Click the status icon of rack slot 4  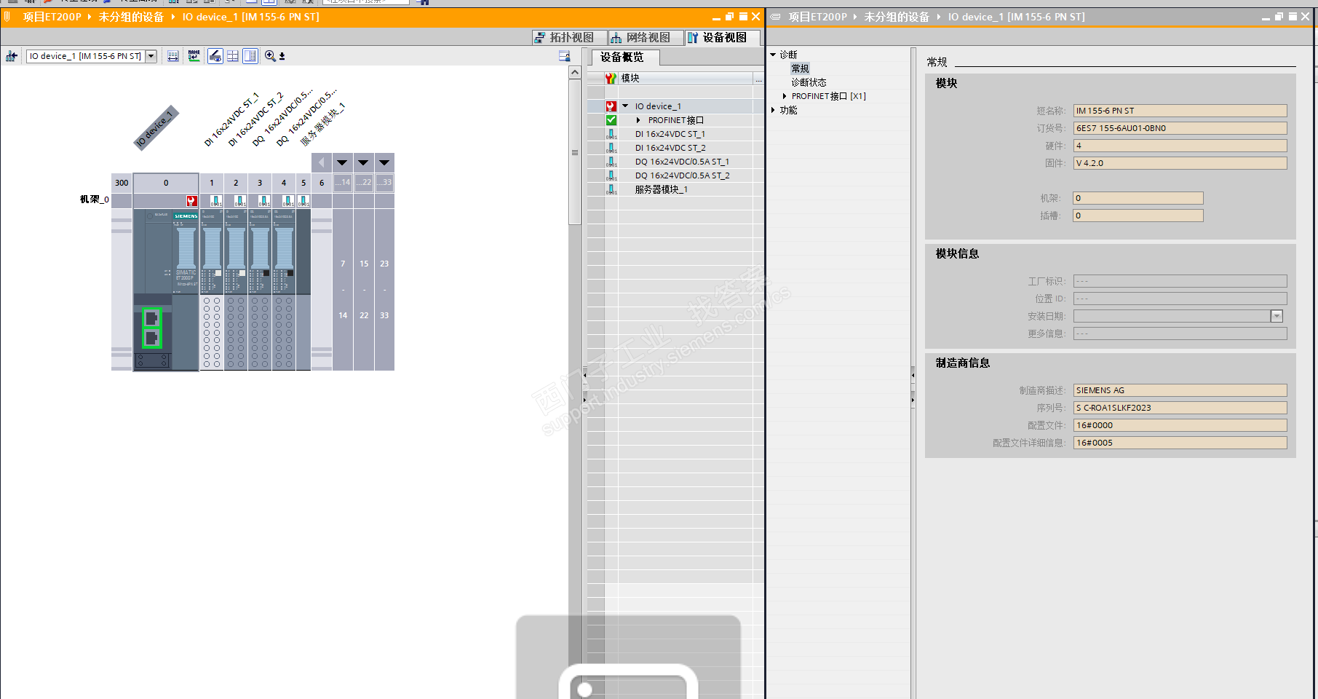(x=287, y=201)
